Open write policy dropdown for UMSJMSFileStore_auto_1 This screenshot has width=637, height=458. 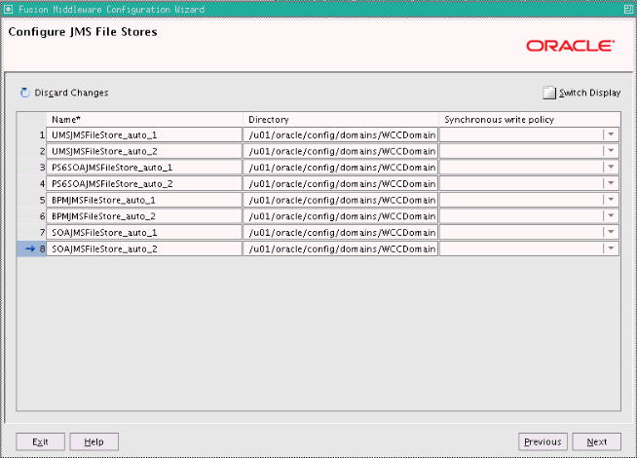coord(611,134)
